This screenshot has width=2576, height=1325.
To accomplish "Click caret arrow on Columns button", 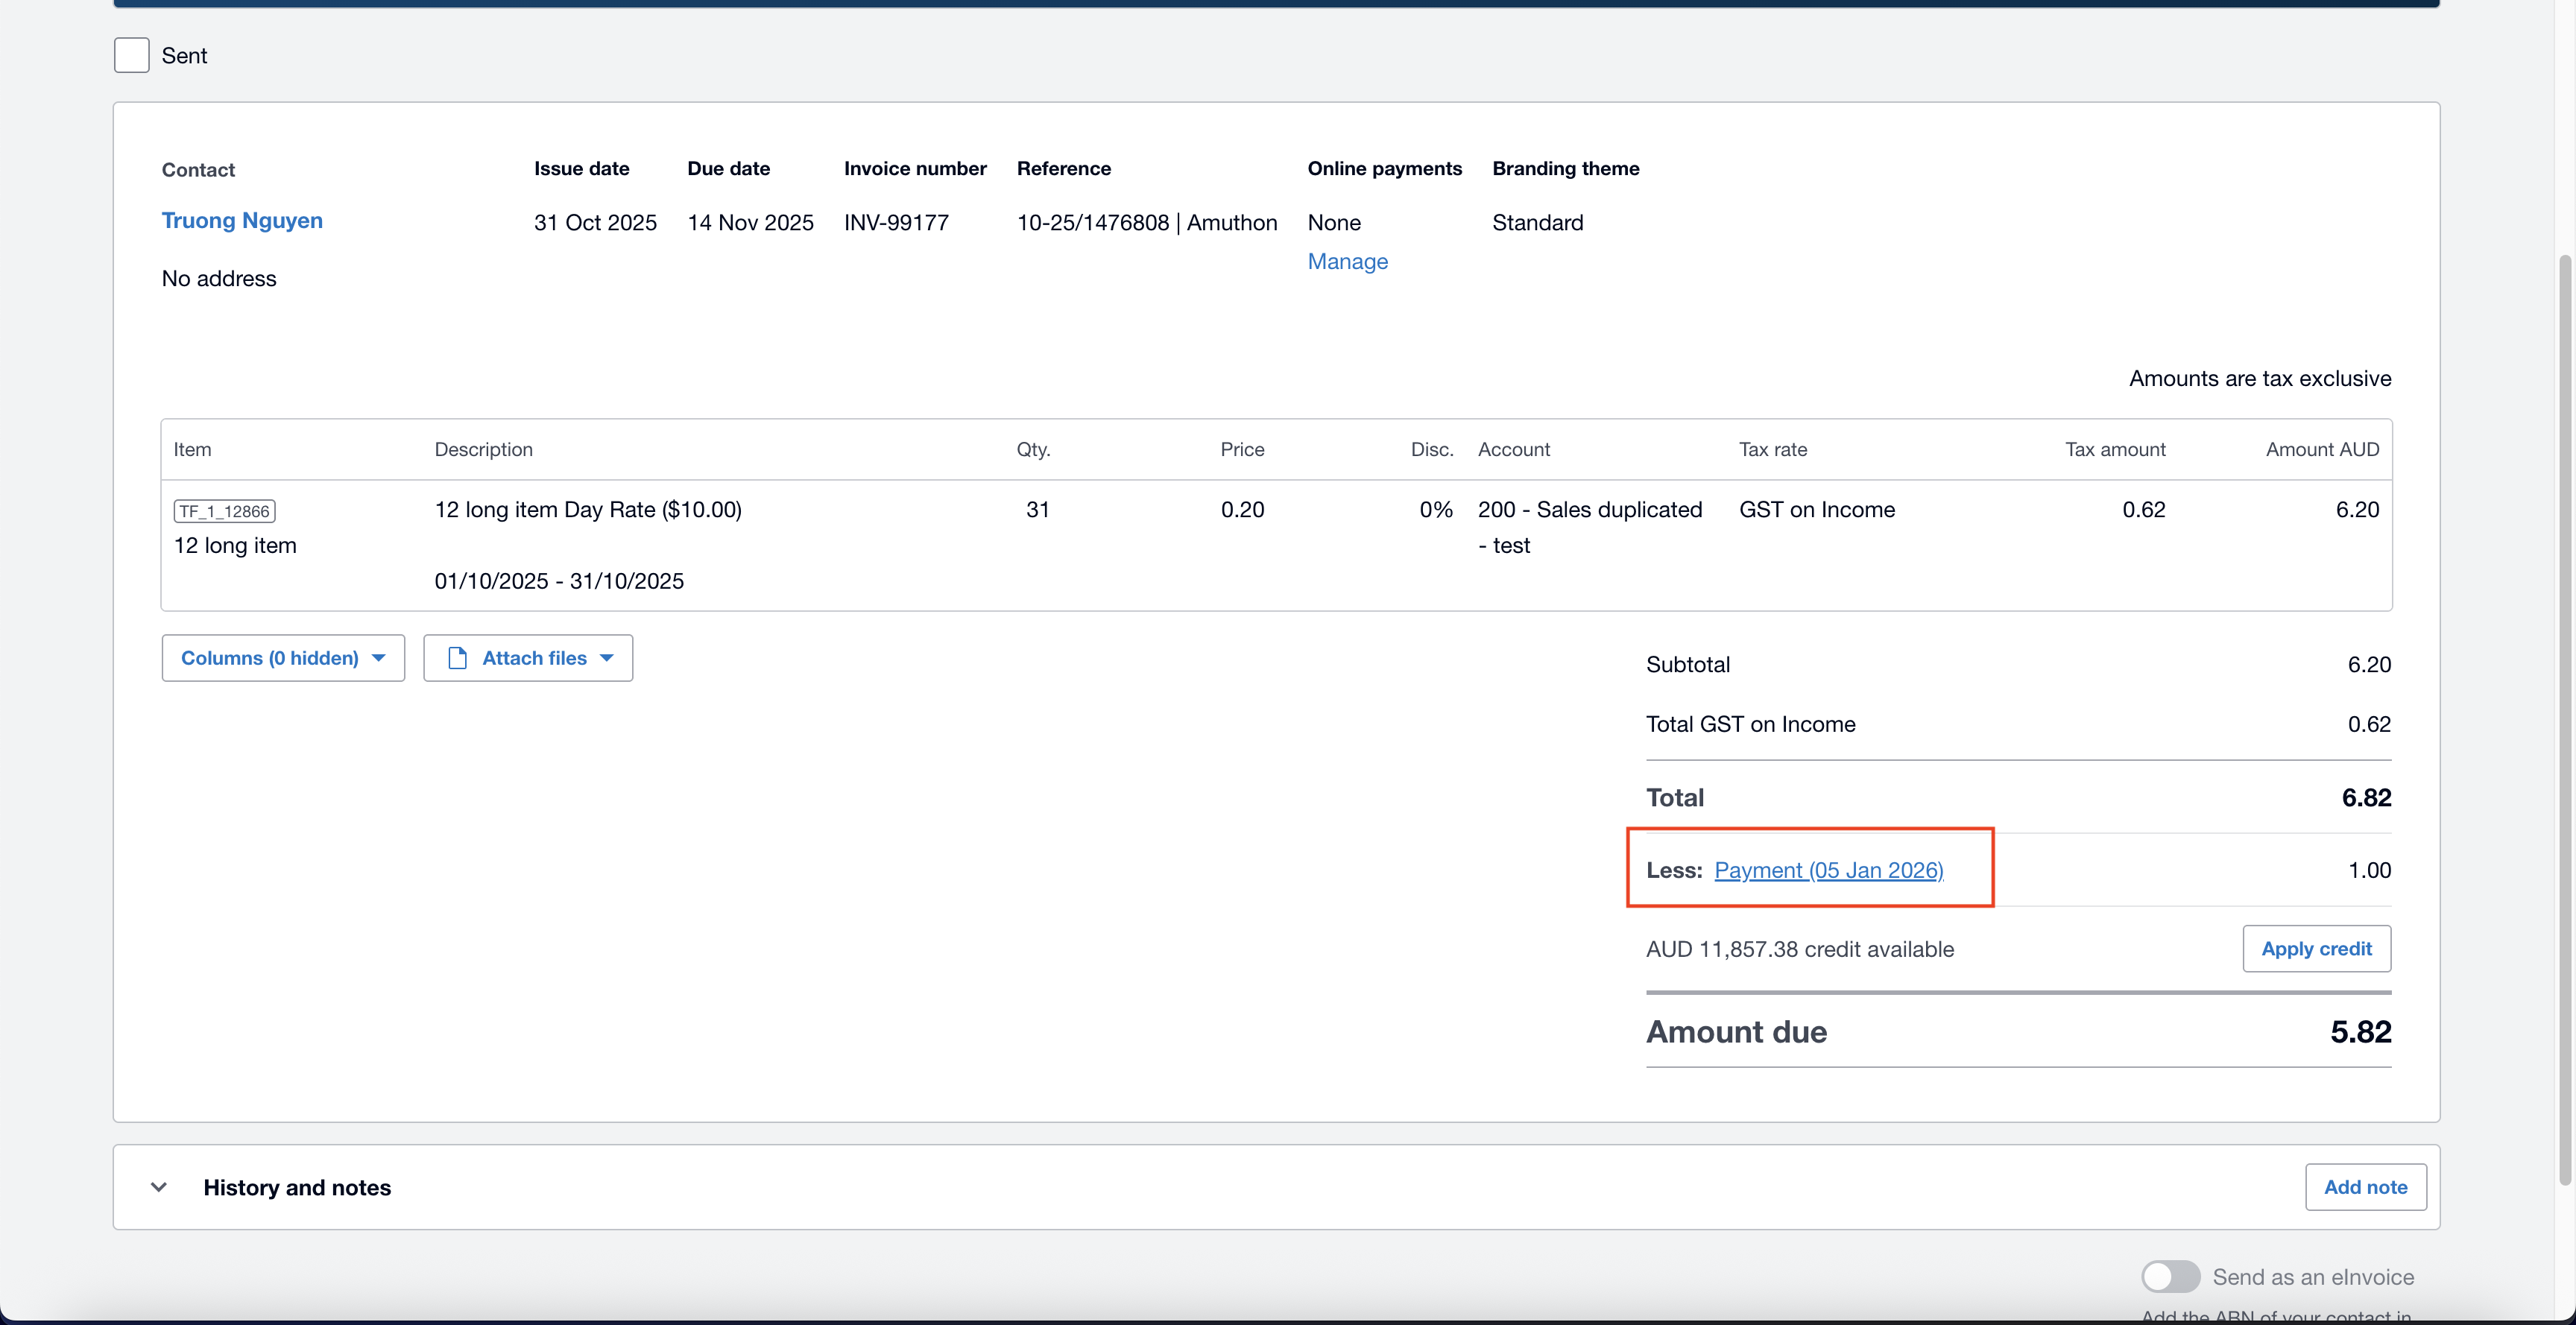I will pos(379,658).
